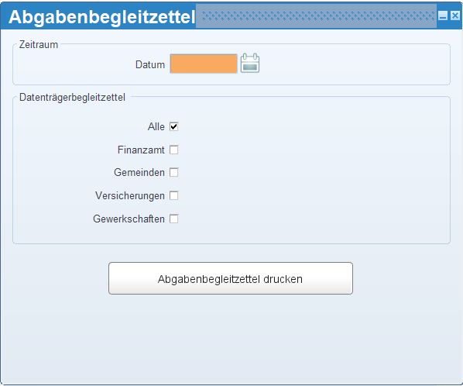Click the Zeitraum group heading
Viewport: 463px width, 386px height.
39,45
